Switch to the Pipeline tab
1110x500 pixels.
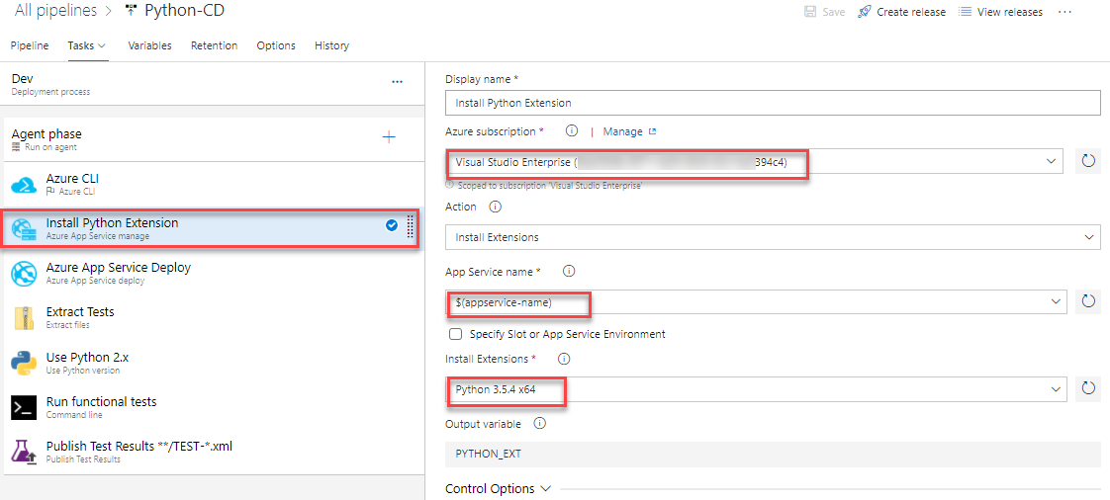click(30, 45)
